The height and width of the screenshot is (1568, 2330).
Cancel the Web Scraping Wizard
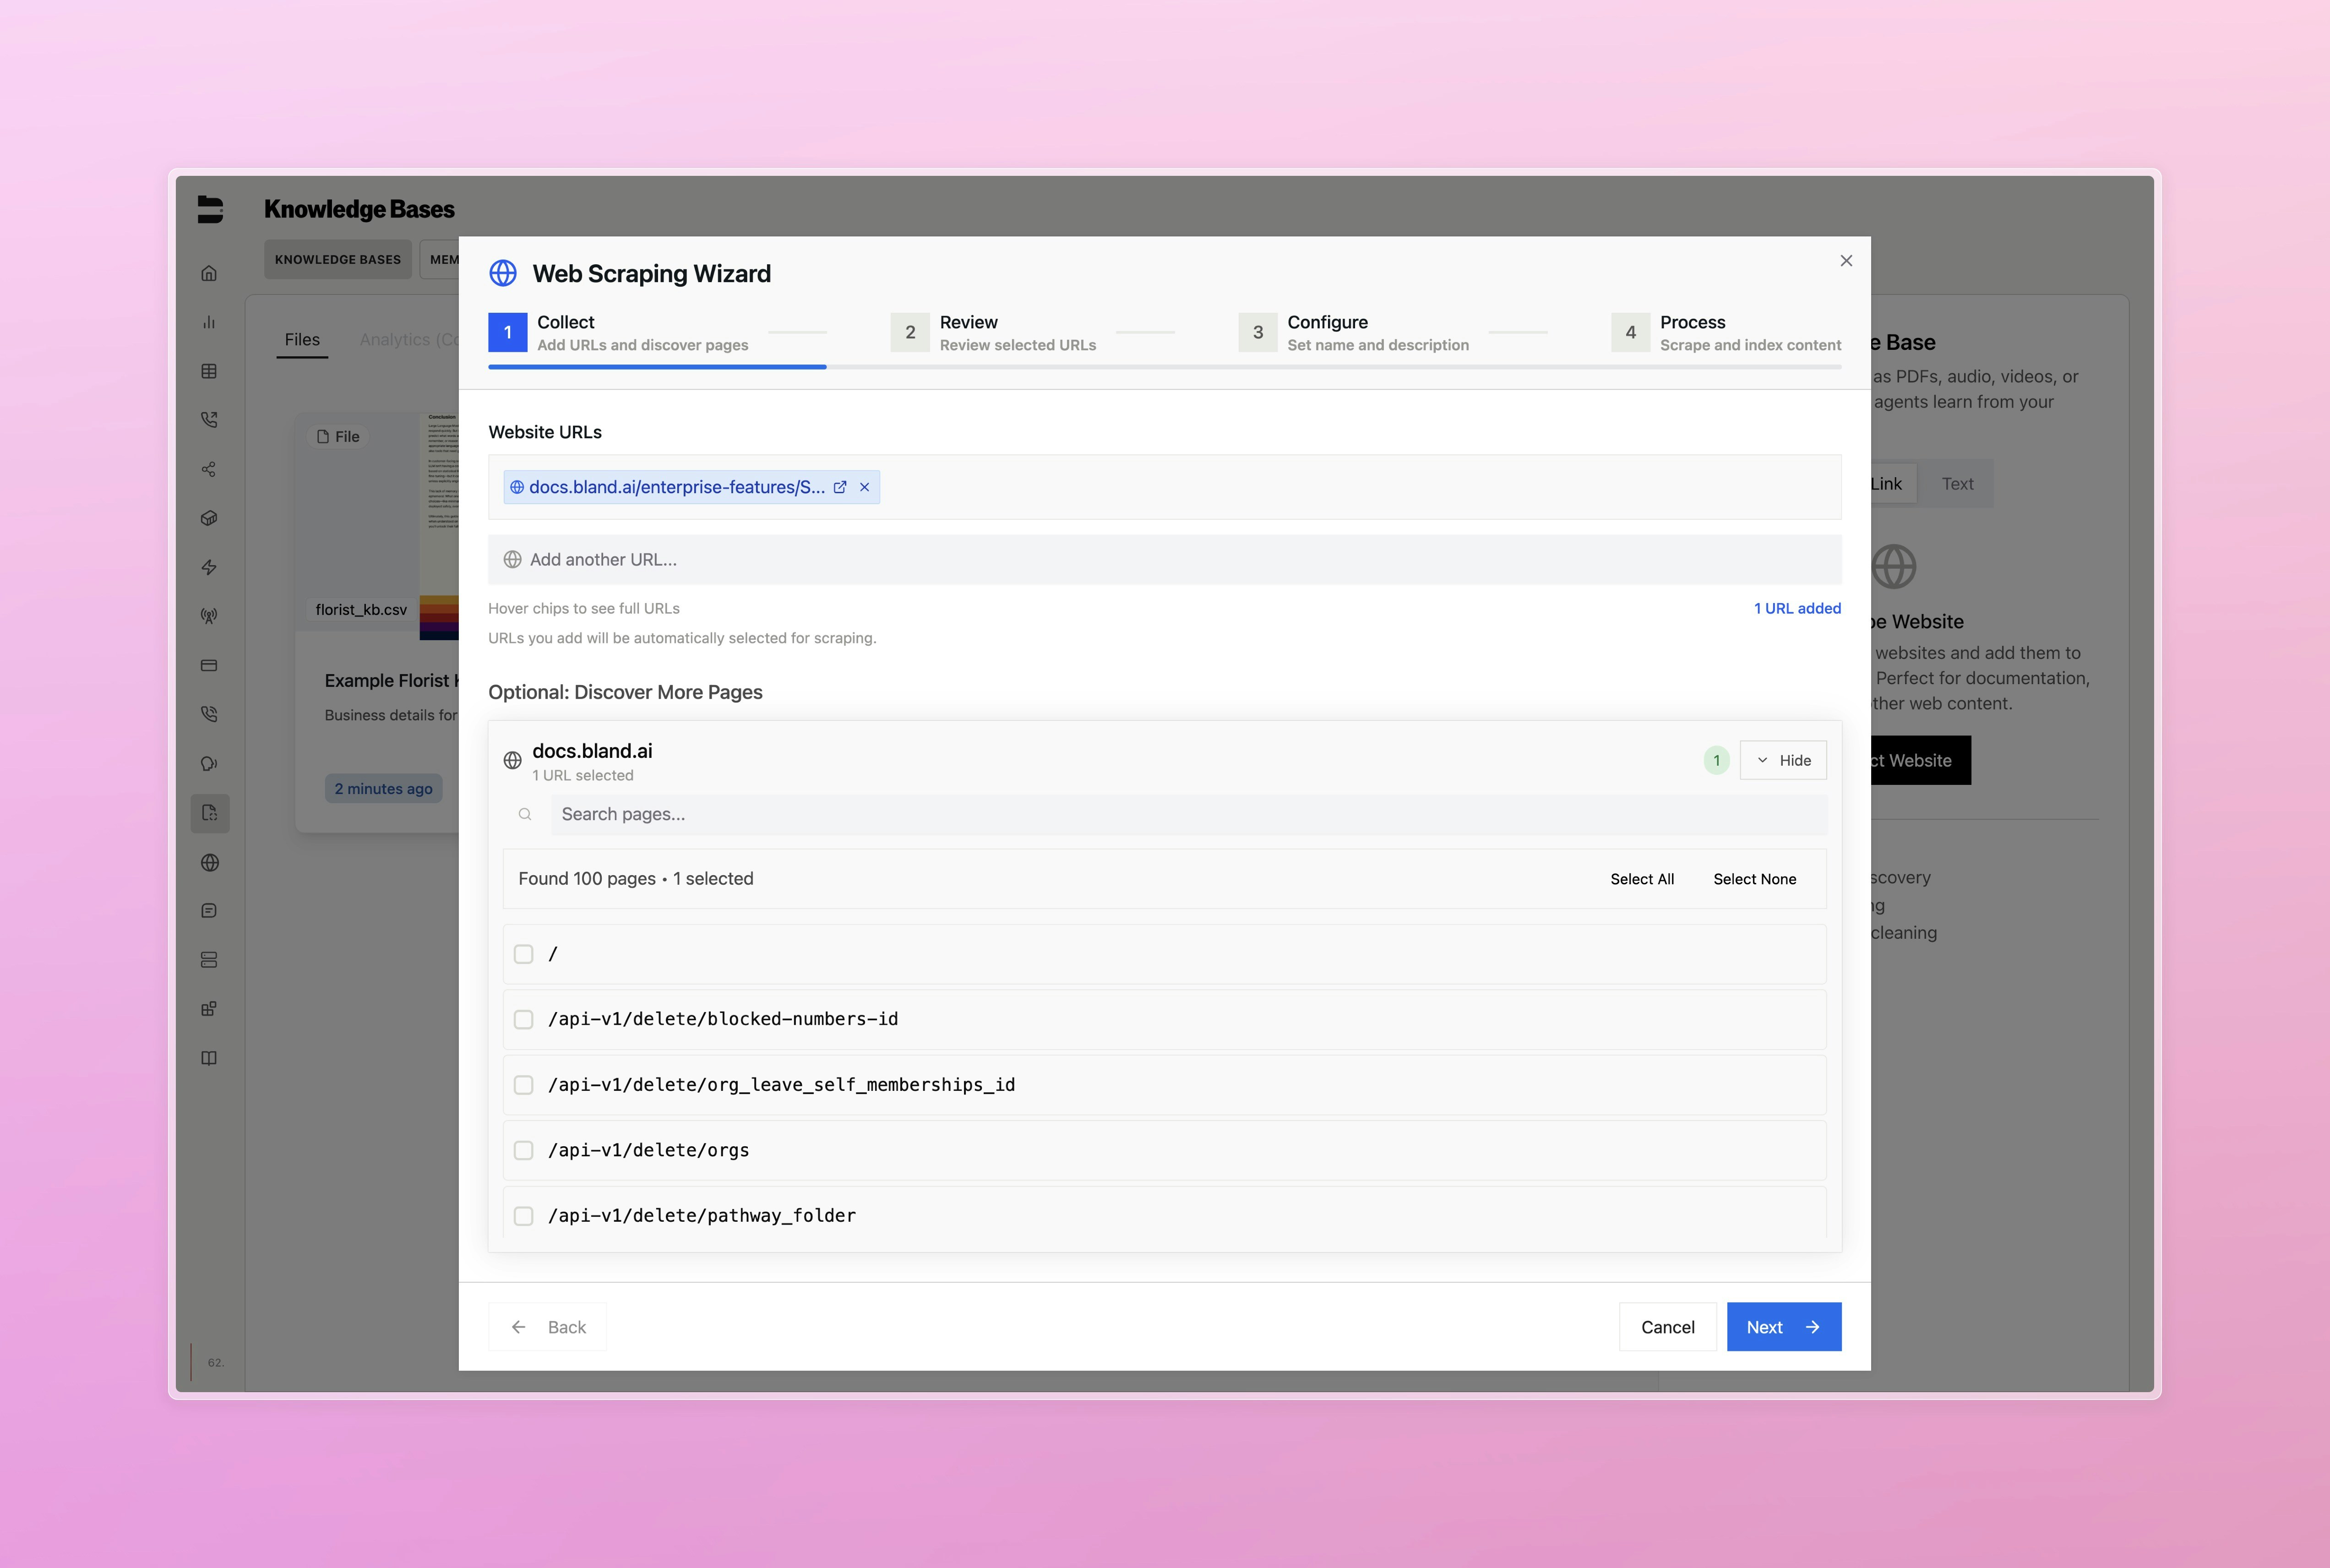coord(1667,1327)
